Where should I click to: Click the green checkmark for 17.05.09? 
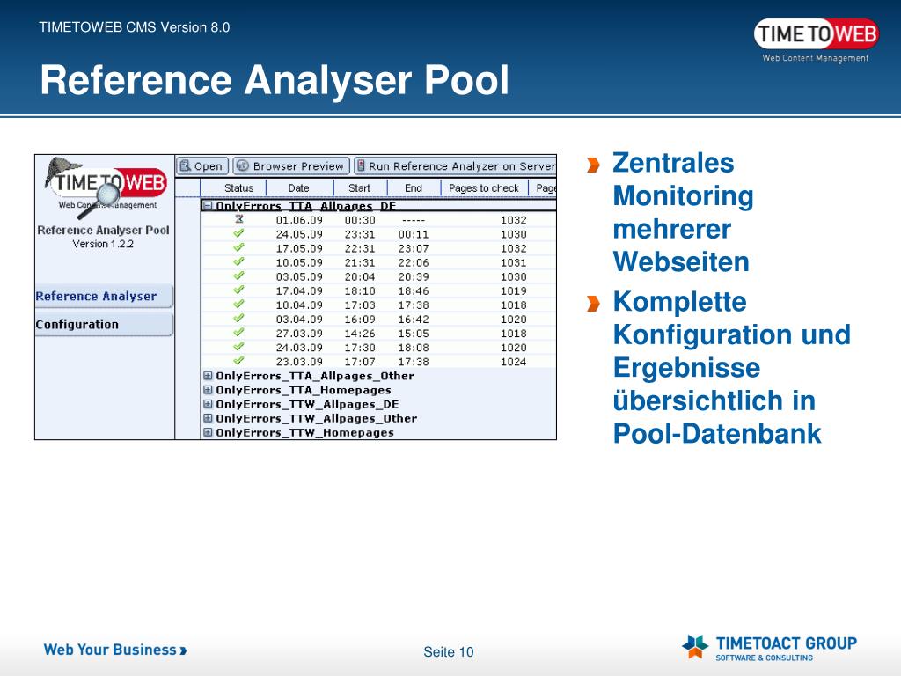[x=239, y=247]
